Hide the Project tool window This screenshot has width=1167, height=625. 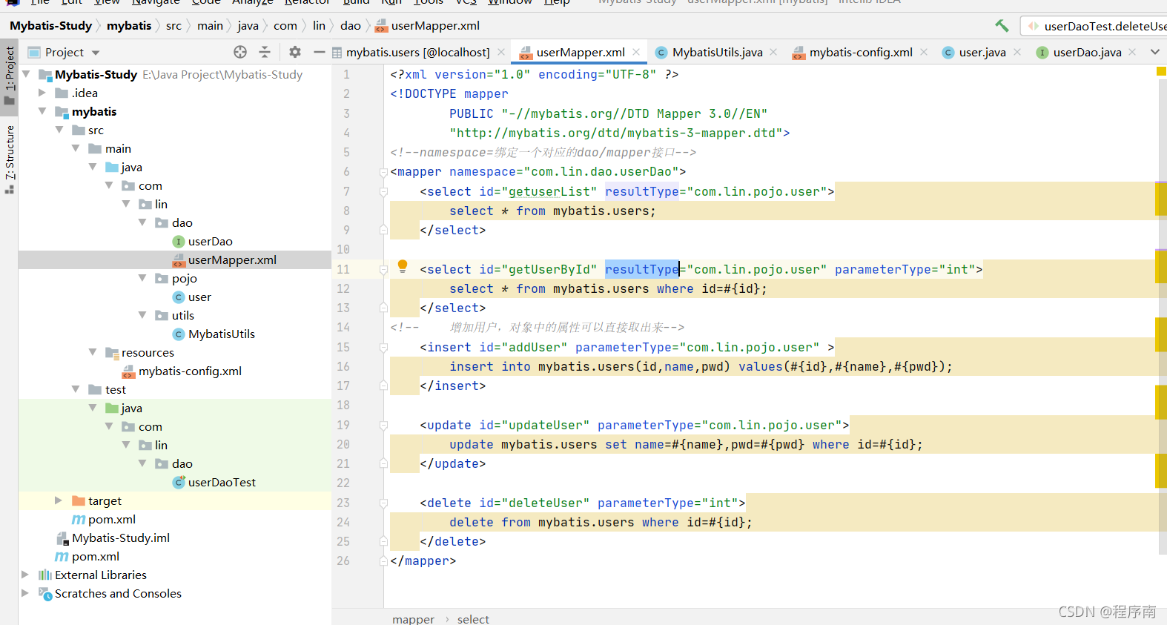tap(320, 52)
